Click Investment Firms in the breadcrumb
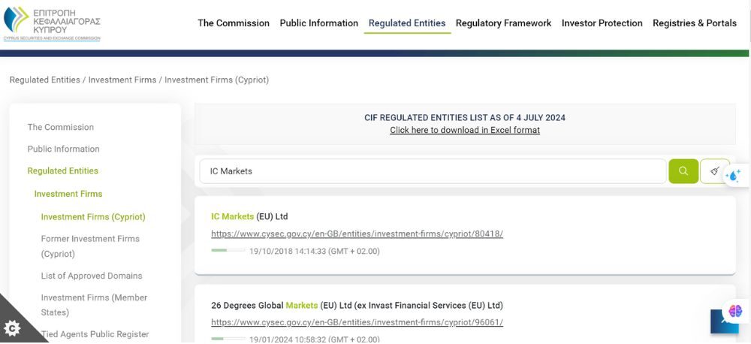Image resolution: width=751 pixels, height=344 pixels. click(x=122, y=80)
